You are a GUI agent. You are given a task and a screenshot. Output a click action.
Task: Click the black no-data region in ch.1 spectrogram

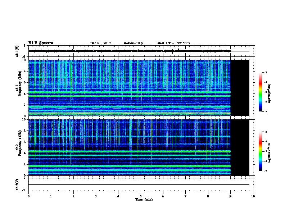click(240, 88)
